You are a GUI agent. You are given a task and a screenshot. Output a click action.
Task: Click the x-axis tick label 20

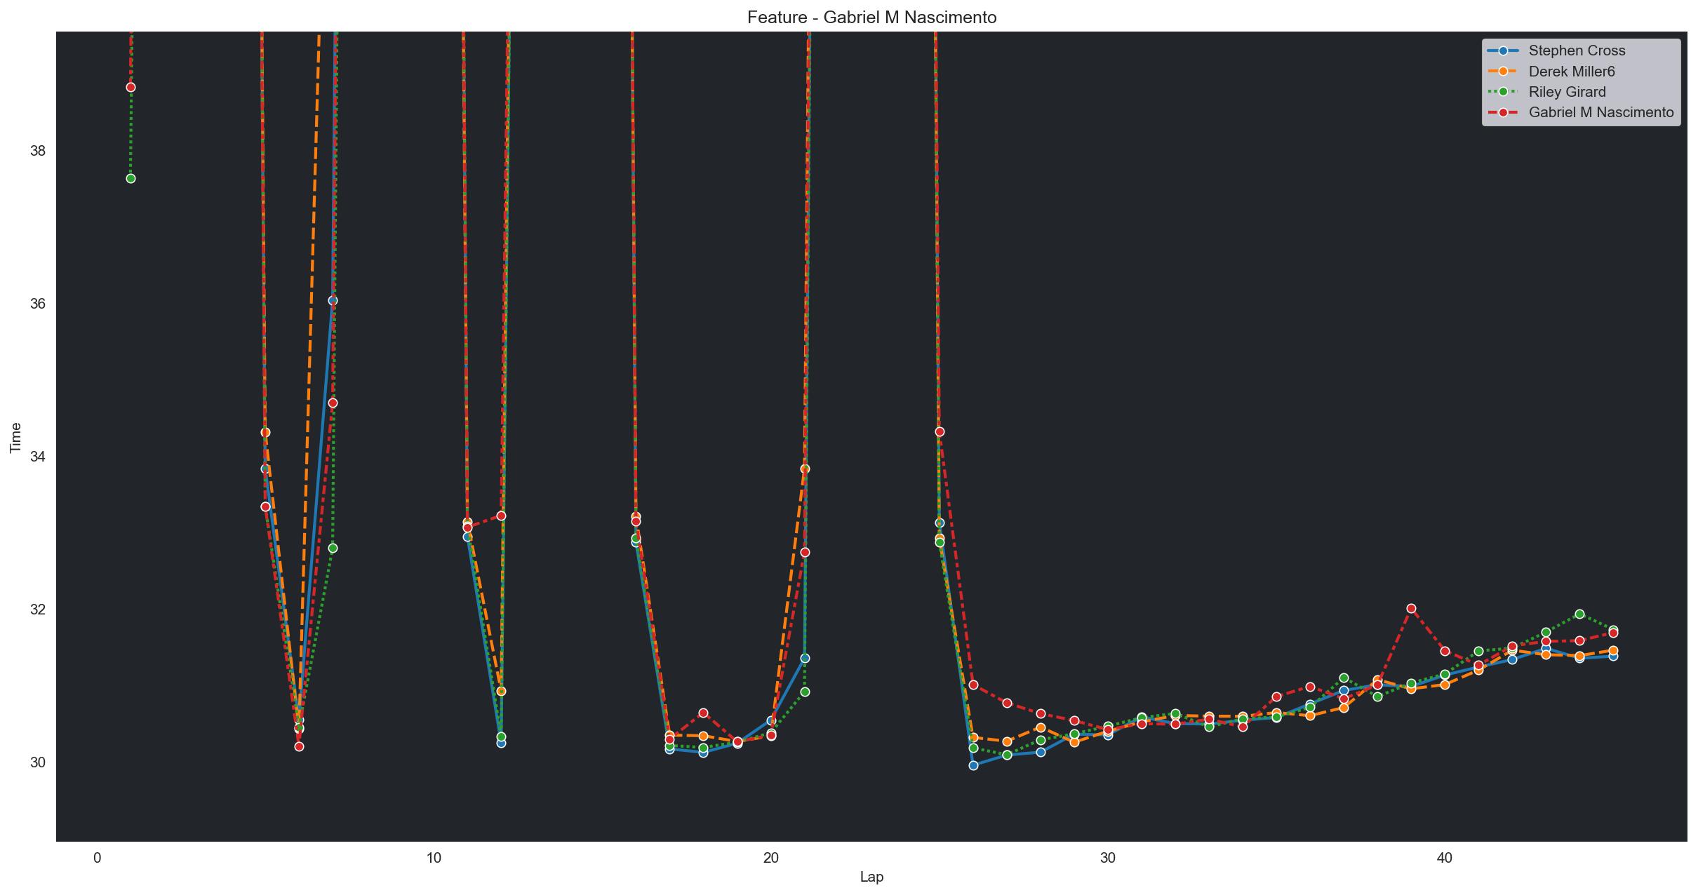[x=770, y=857]
